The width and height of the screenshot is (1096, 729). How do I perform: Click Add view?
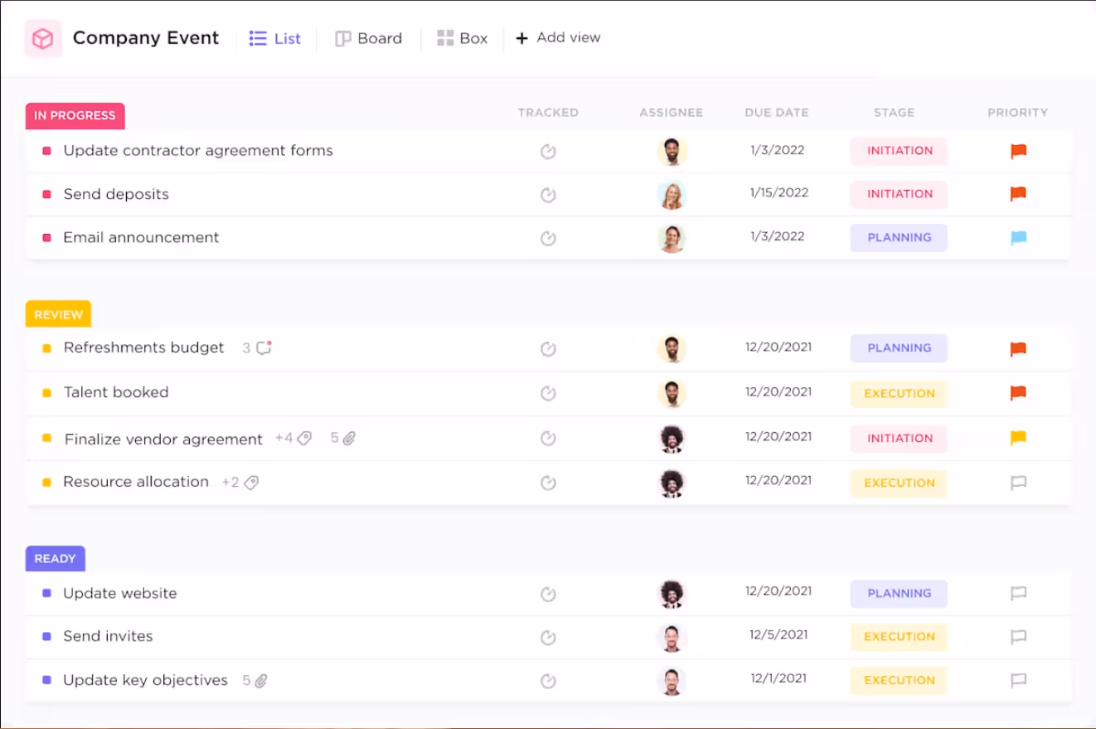click(558, 37)
